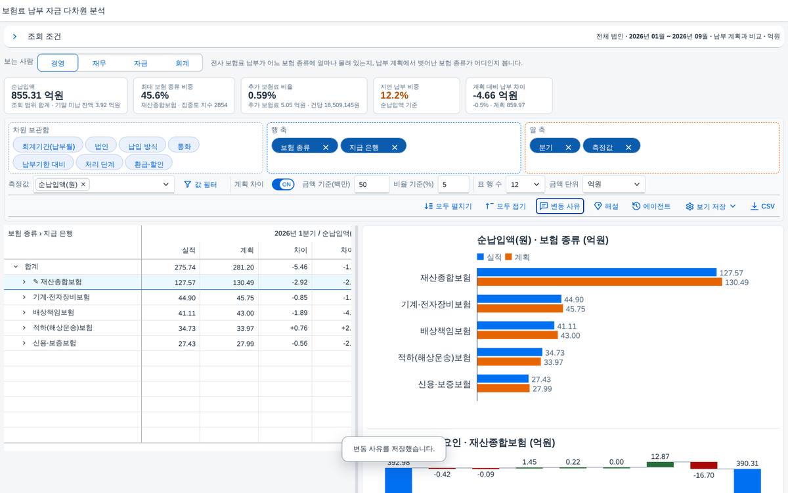Click the 차이 column header
788x493 pixels.
[x=285, y=250]
